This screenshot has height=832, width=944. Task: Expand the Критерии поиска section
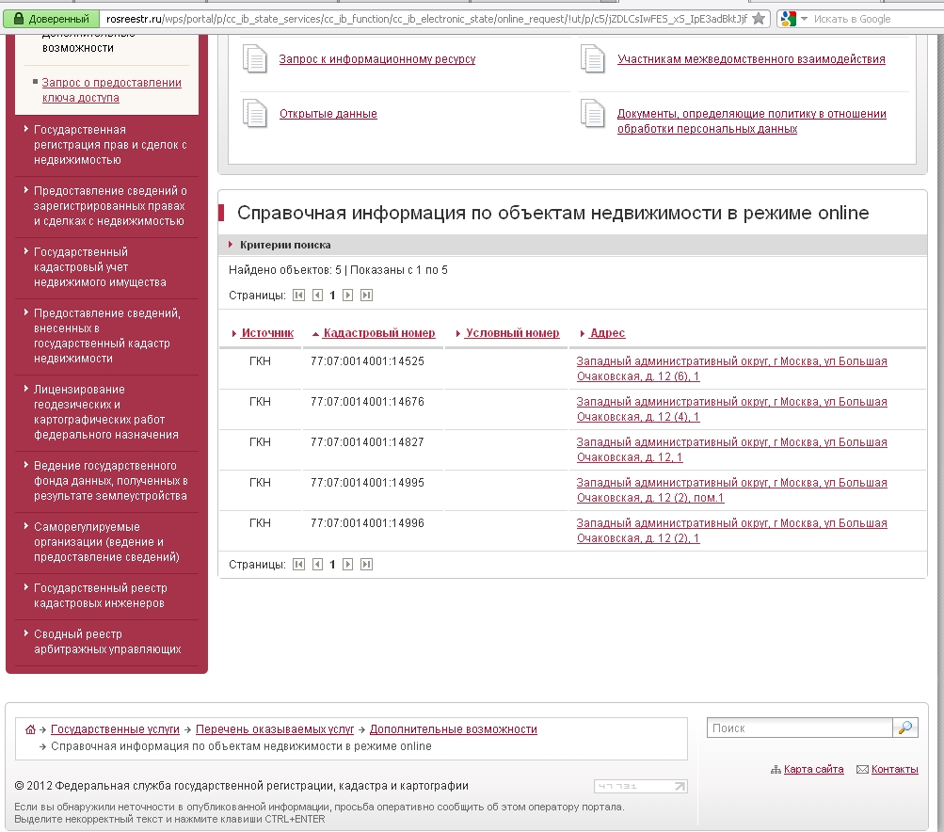[x=284, y=245]
